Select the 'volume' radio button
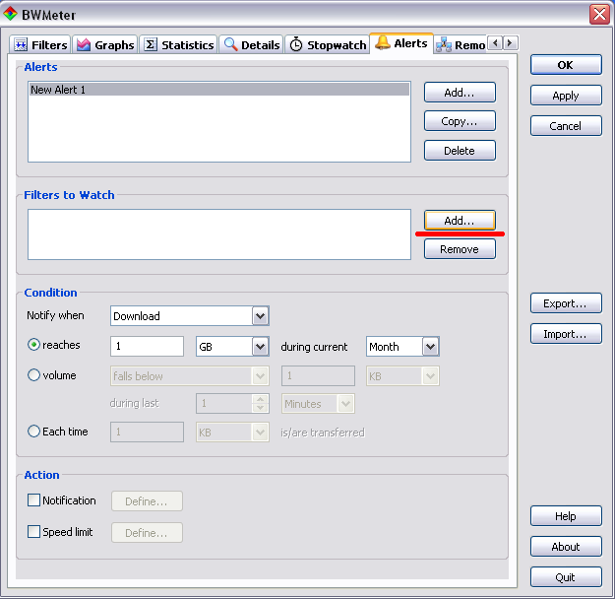 tap(34, 375)
